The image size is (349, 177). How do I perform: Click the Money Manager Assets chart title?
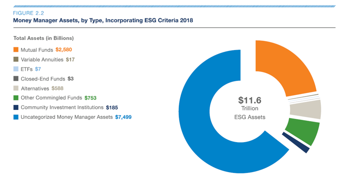[103, 21]
